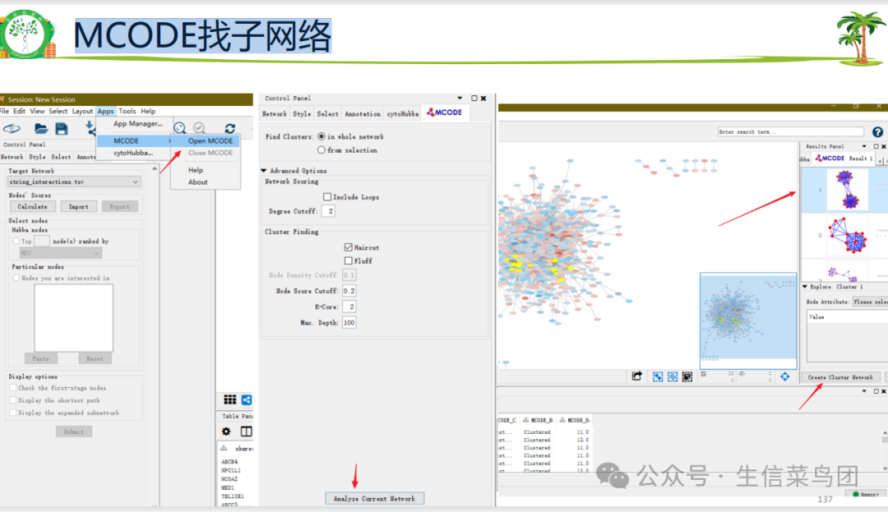Viewport: 888px width, 512px height.
Task: Open the MCODE Control Panel options dropdown arrow
Action: [460, 98]
